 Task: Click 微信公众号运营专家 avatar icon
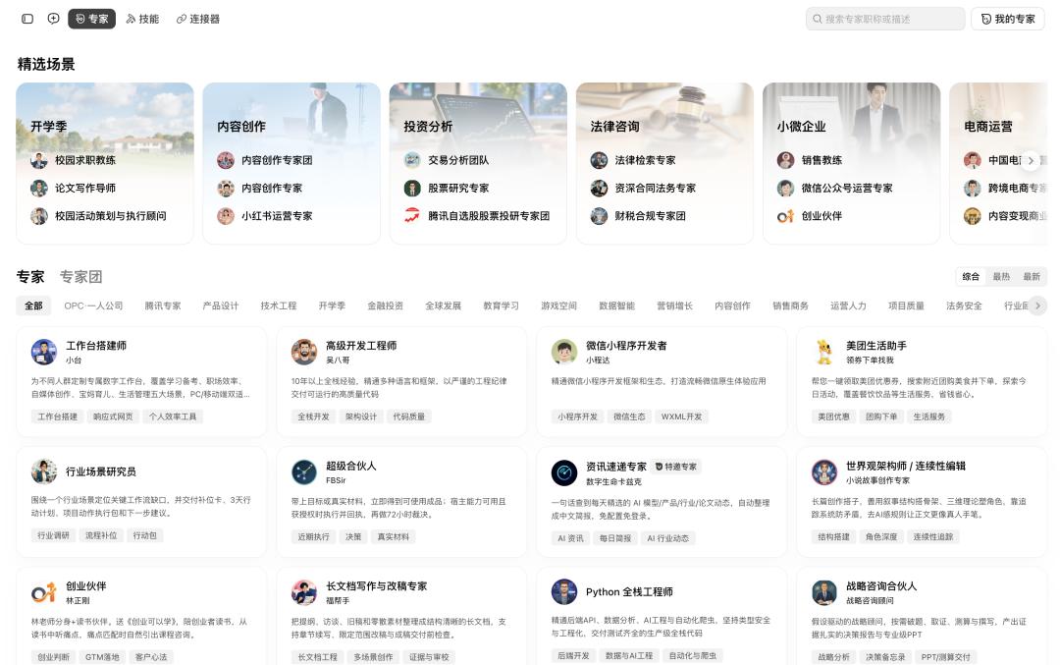(x=785, y=188)
